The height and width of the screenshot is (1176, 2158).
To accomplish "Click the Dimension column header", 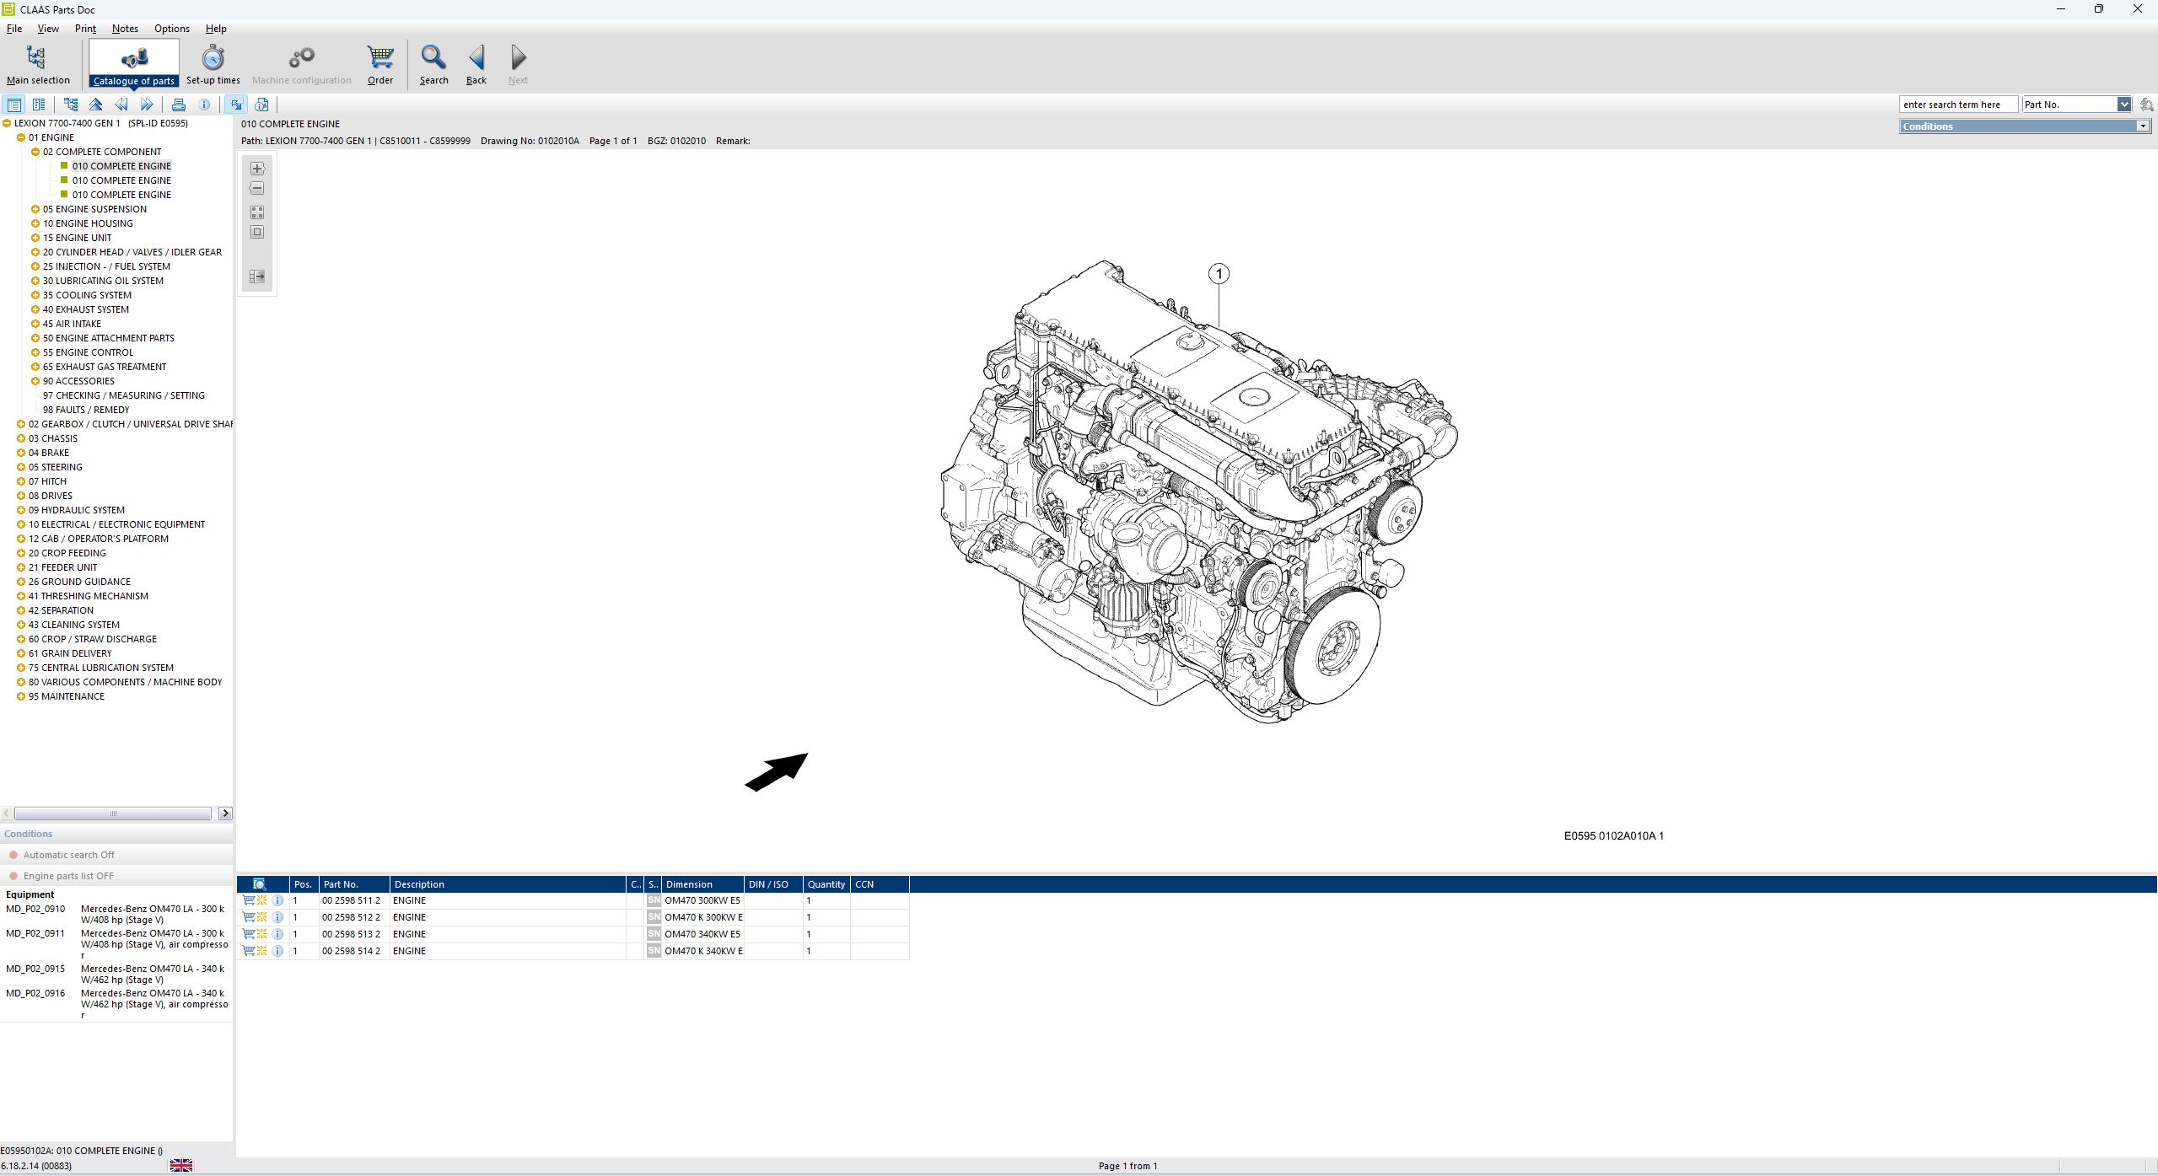I will pyautogui.click(x=702, y=884).
